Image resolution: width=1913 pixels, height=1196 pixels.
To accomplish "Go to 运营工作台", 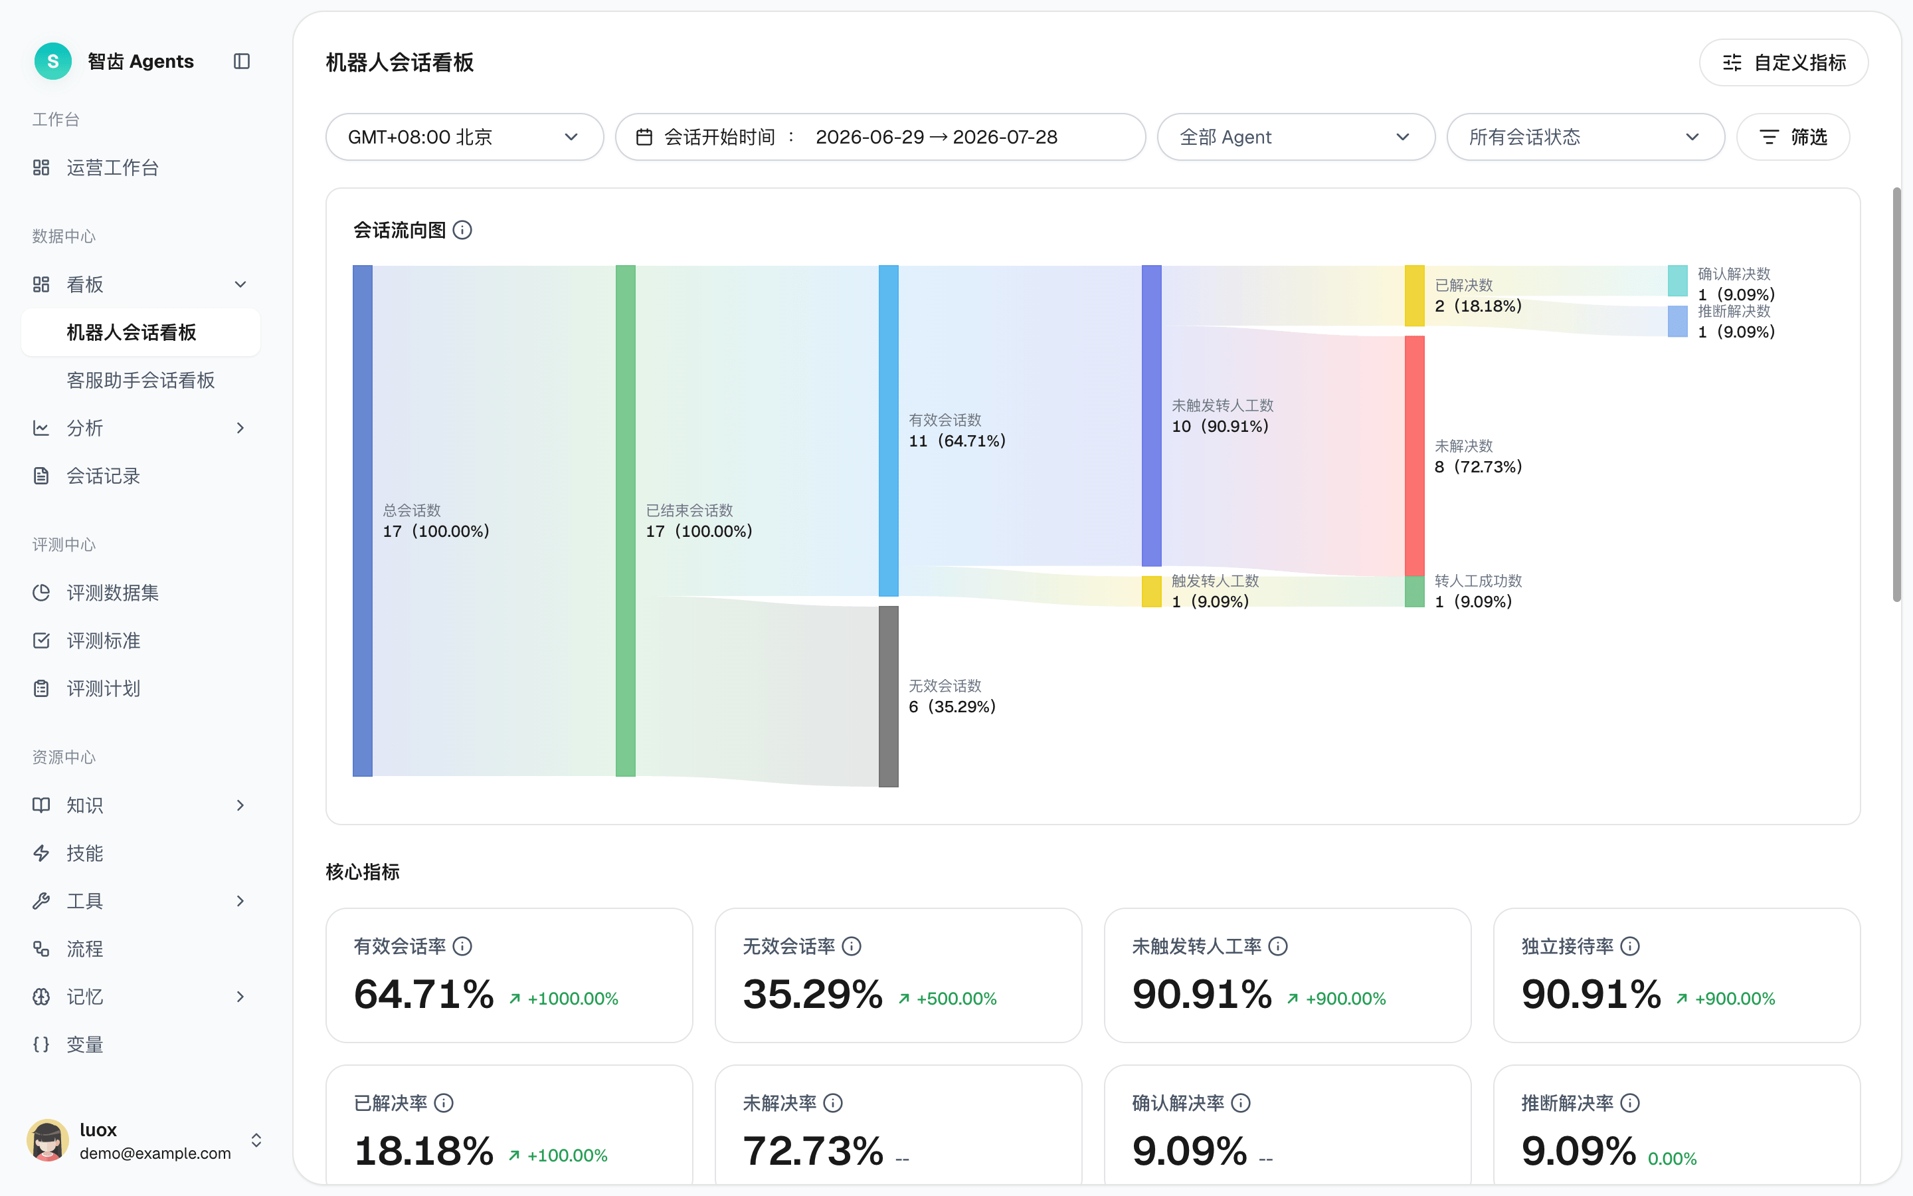I will (141, 167).
